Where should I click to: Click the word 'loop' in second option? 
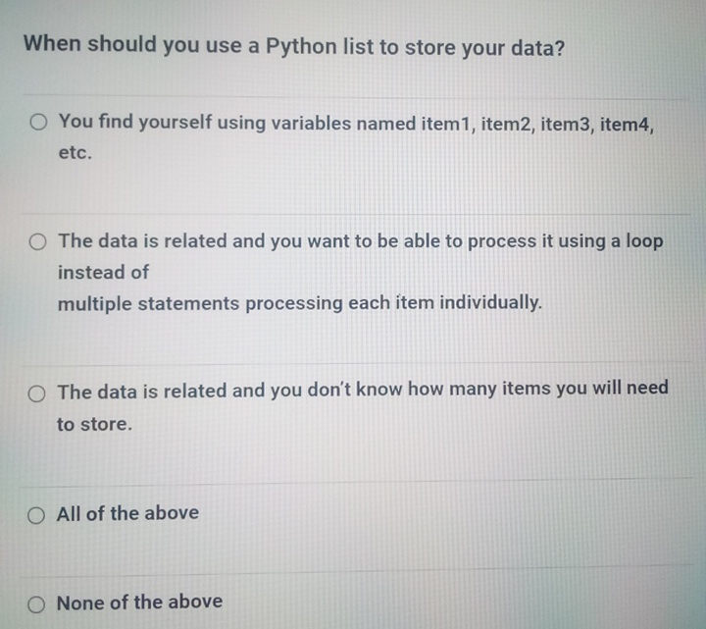click(644, 241)
